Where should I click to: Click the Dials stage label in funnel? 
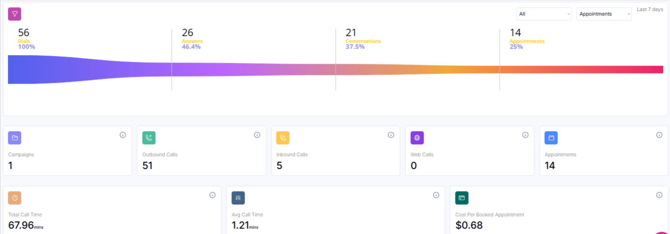pos(24,41)
